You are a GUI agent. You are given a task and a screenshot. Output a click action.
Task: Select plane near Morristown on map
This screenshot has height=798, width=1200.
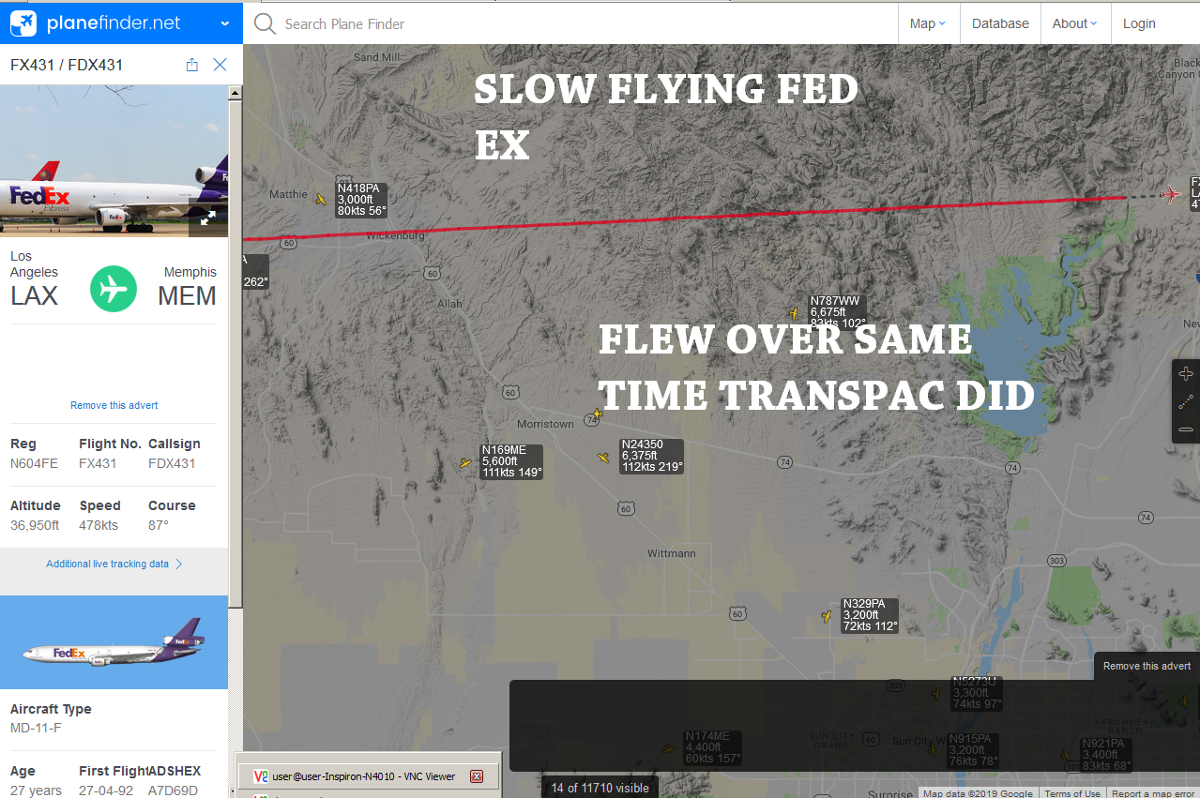(x=597, y=414)
